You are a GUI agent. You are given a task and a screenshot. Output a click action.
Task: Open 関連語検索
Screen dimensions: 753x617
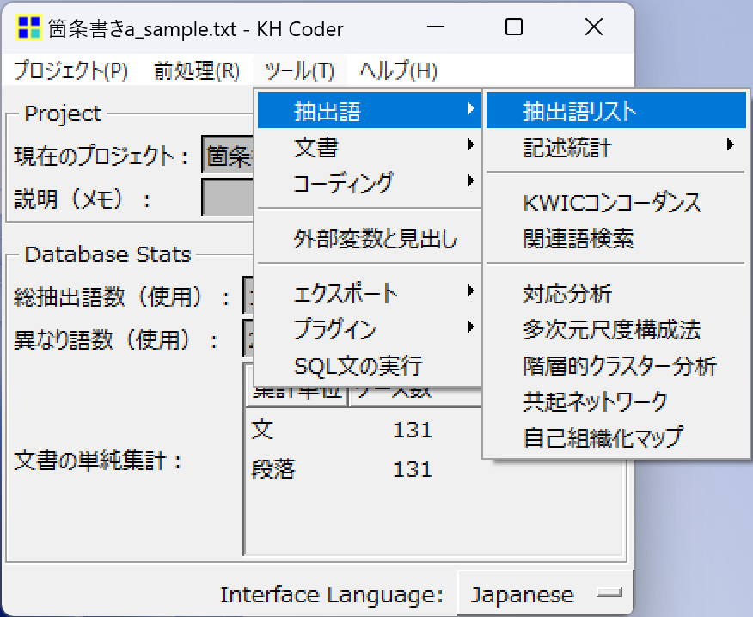pyautogui.click(x=616, y=238)
